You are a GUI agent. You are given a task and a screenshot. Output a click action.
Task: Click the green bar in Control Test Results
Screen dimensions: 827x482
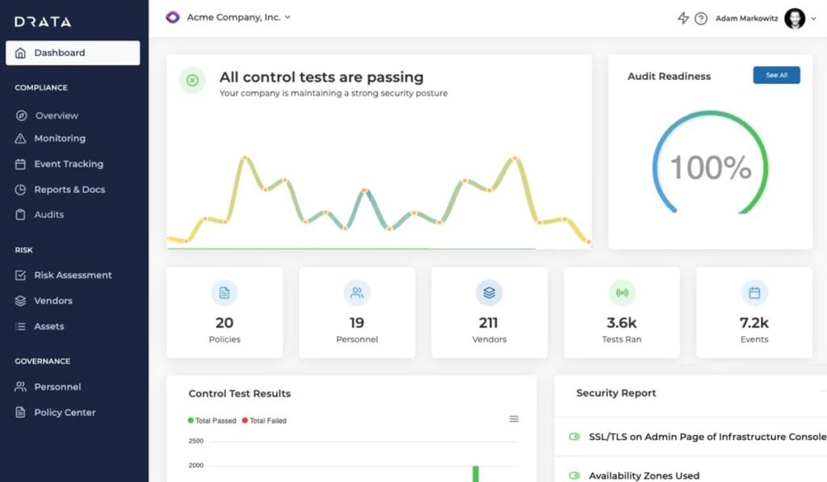point(476,474)
